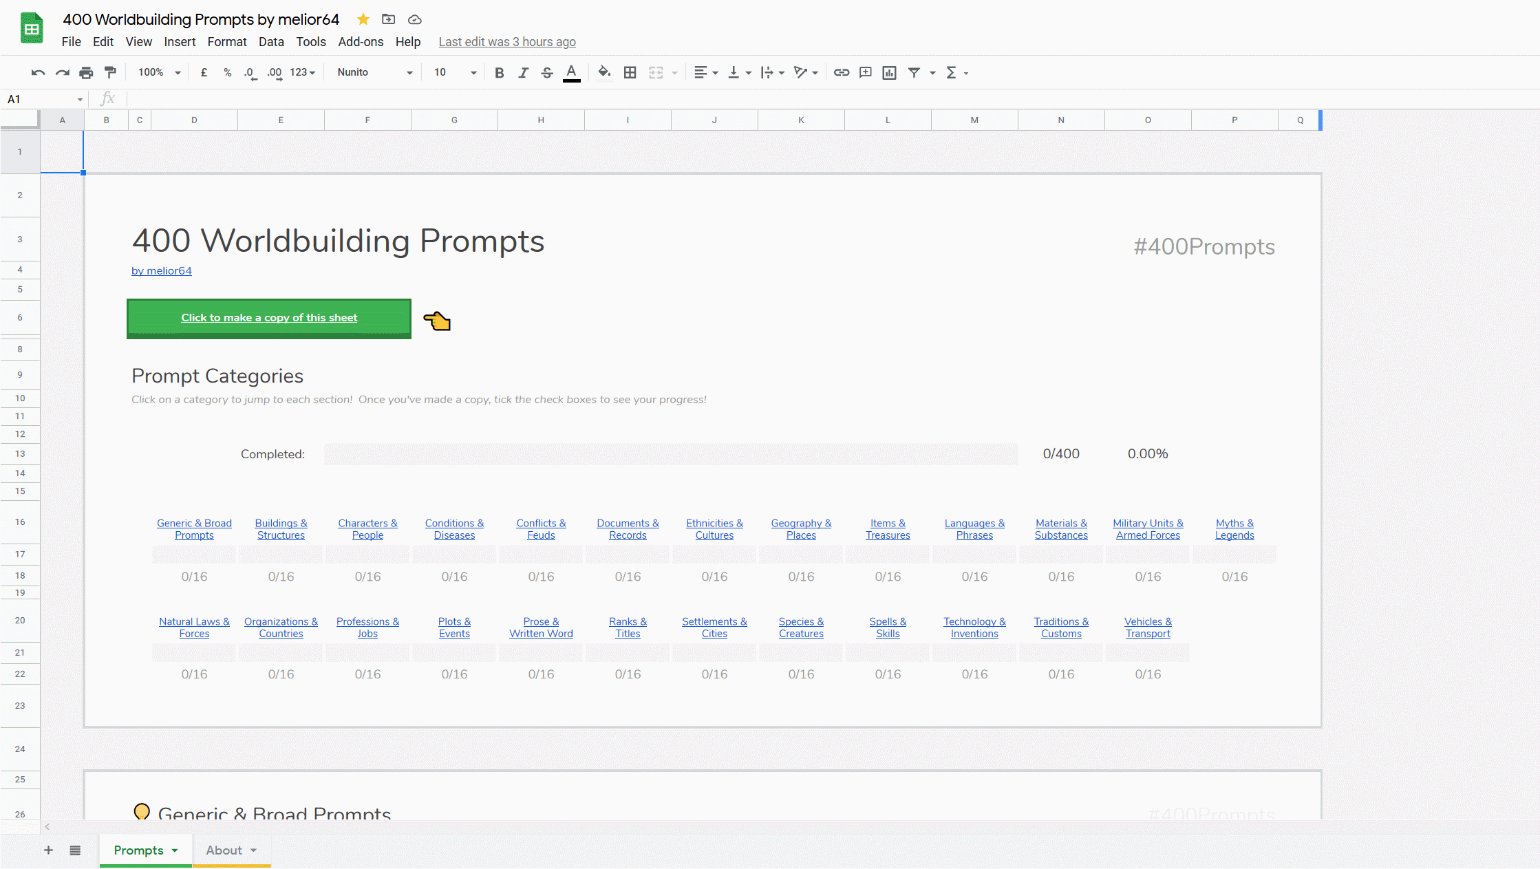Toggle bold formatting
The height and width of the screenshot is (869, 1540).
click(500, 72)
